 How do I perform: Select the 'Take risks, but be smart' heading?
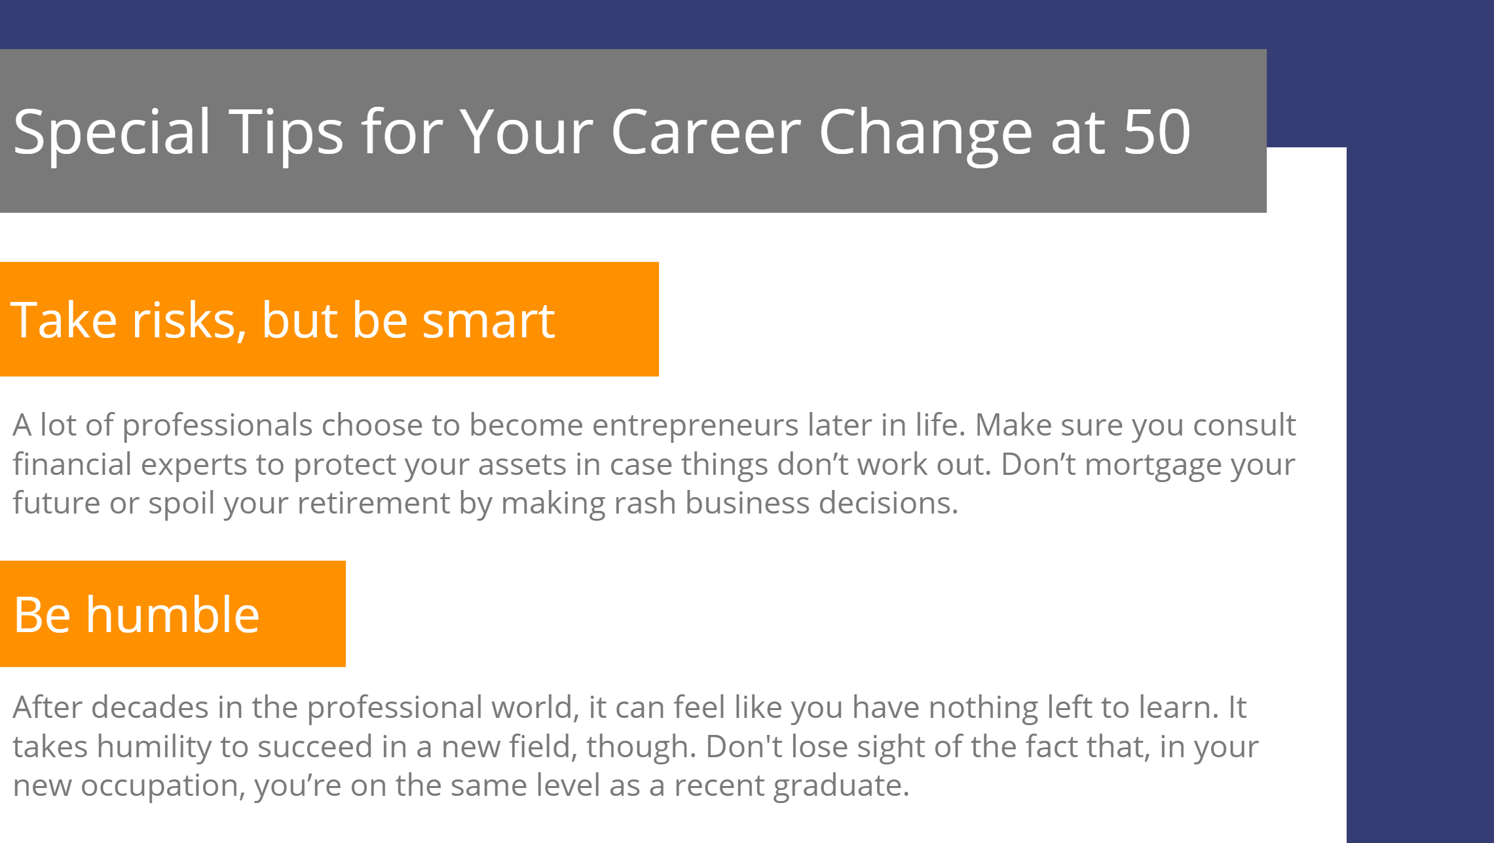tap(283, 320)
